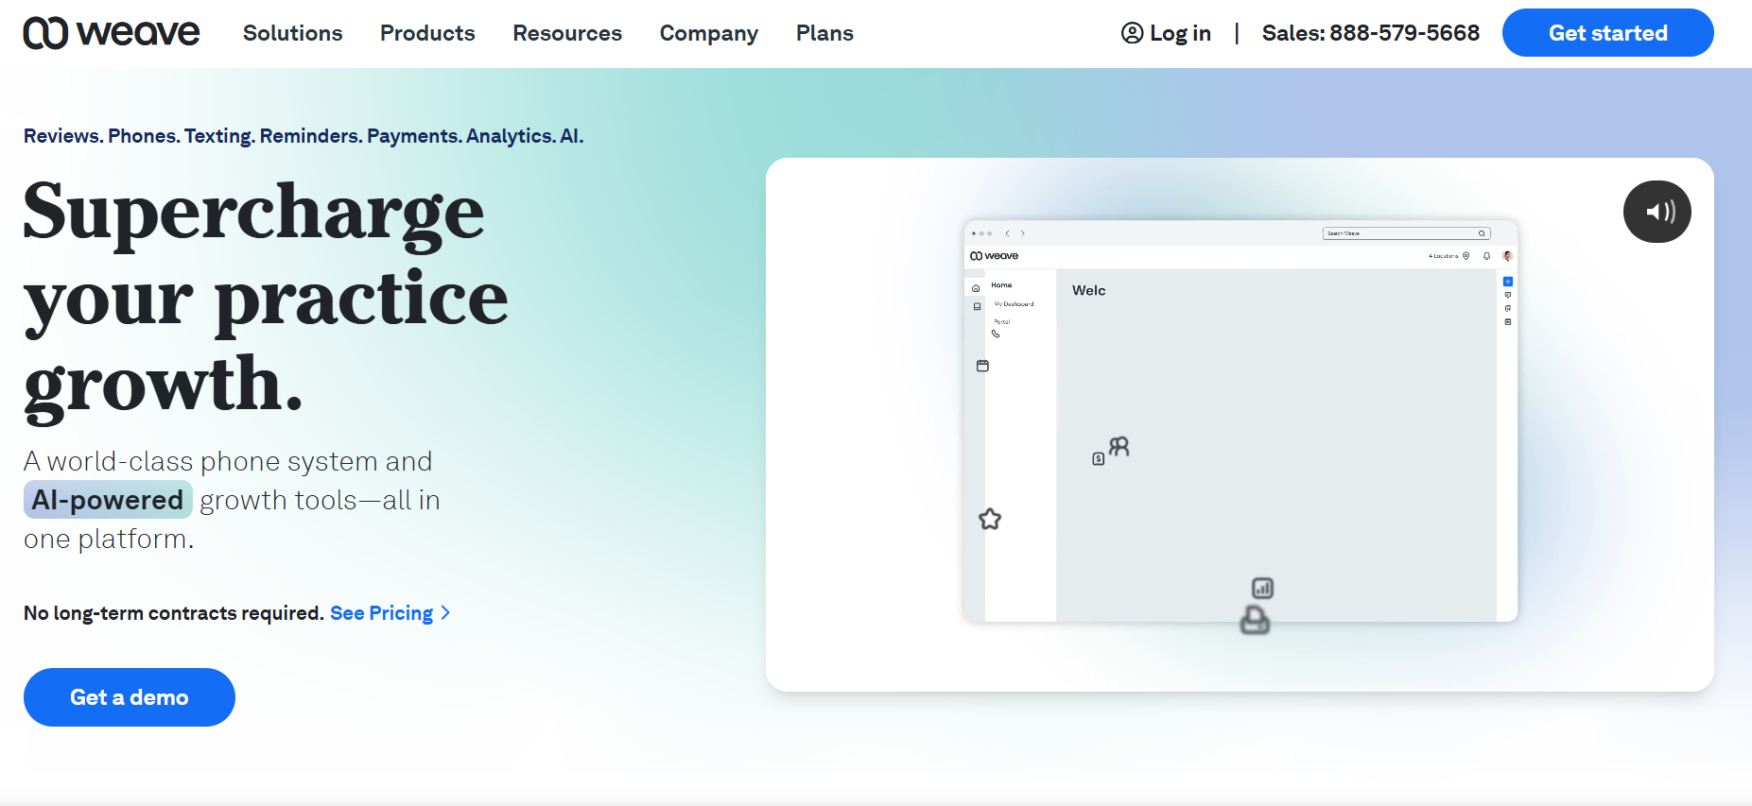Click the phone icon in the demo

(996, 334)
